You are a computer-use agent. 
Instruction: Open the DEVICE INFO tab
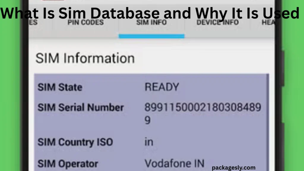217,22
